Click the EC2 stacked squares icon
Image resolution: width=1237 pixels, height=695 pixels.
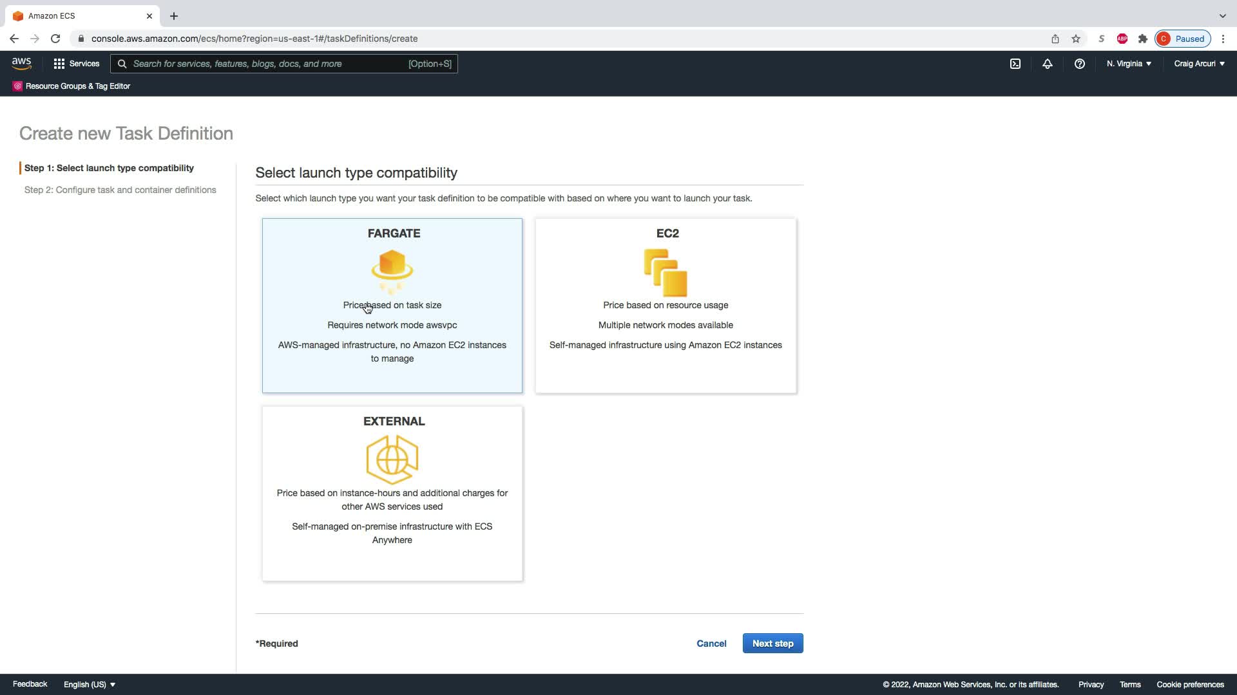[x=666, y=272]
